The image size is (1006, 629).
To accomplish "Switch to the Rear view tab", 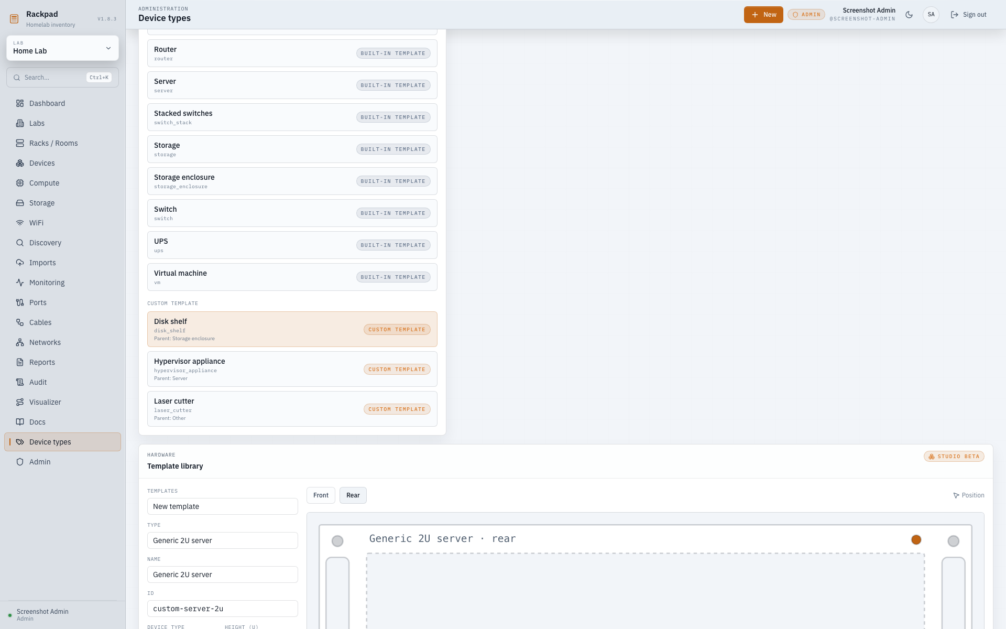I will [353, 495].
